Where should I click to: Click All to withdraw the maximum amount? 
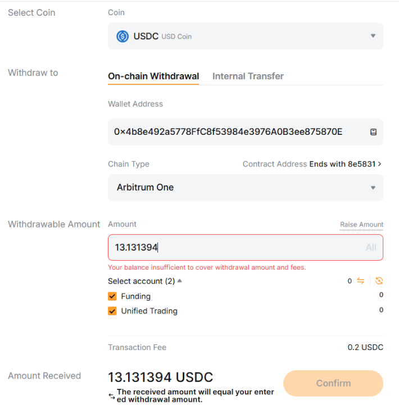tap(371, 248)
